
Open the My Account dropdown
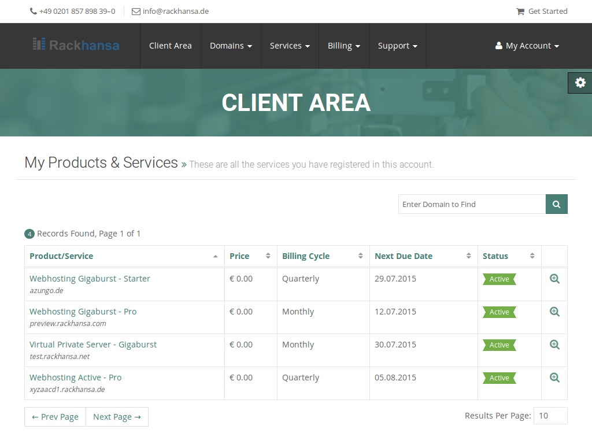click(527, 46)
